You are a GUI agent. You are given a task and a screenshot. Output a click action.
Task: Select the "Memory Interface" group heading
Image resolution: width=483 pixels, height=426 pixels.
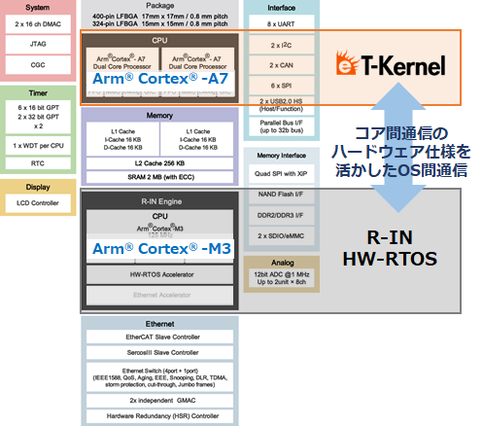(282, 156)
